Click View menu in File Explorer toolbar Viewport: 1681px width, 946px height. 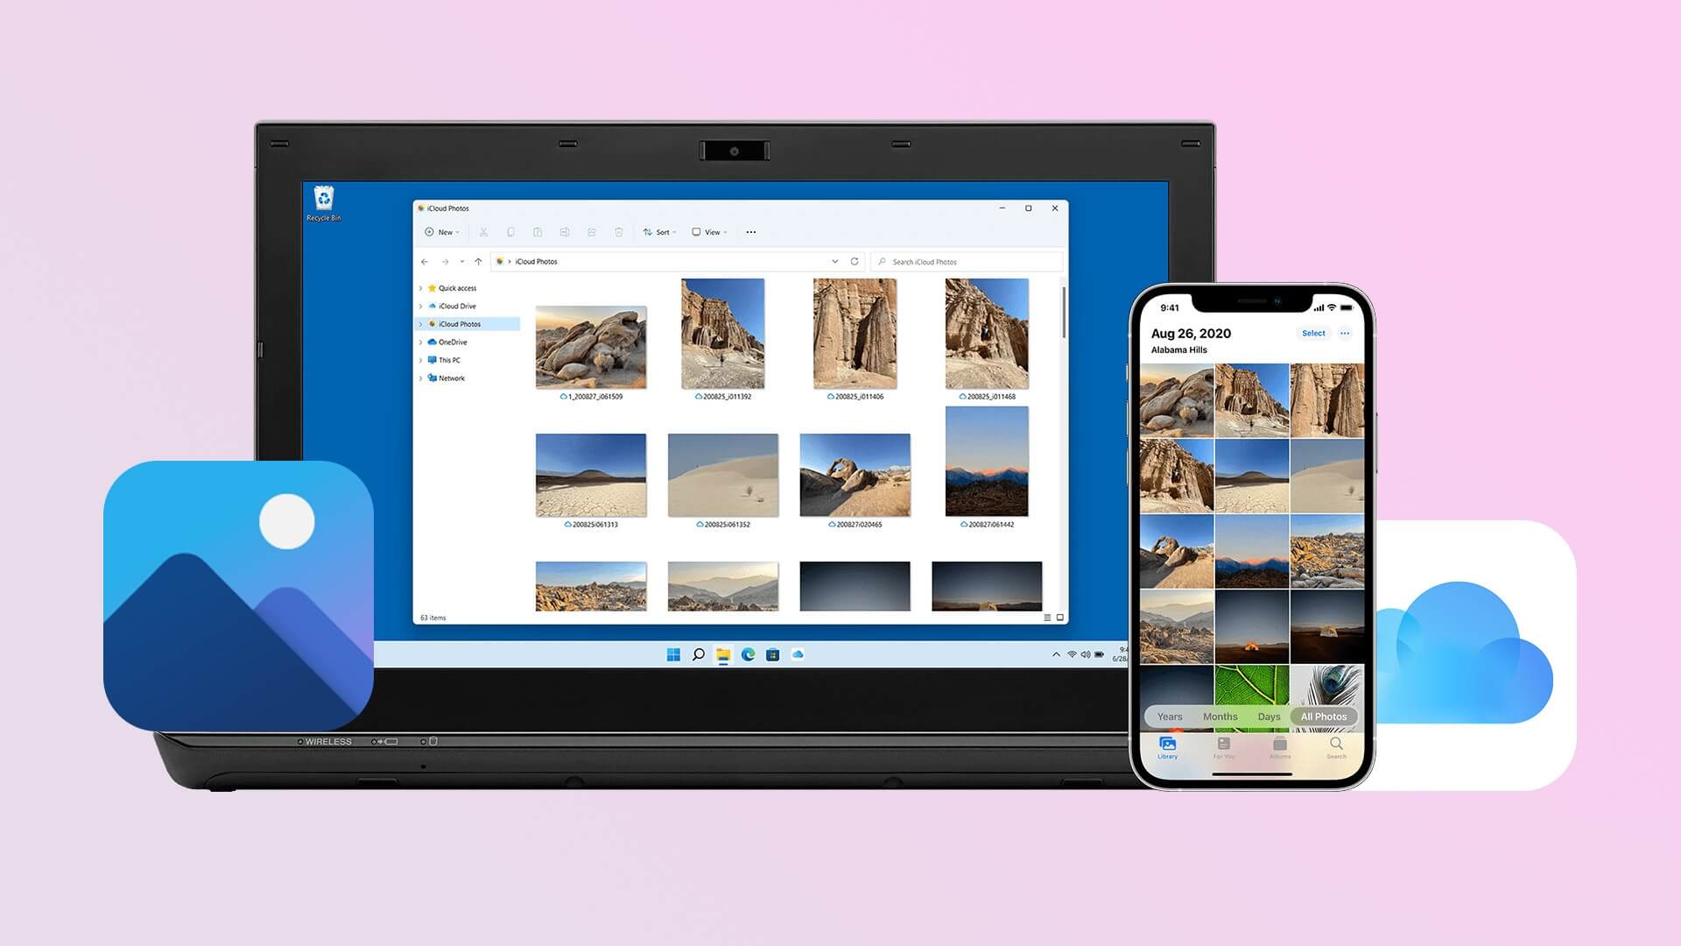[711, 232]
